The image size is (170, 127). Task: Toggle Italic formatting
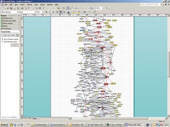click(x=50, y=12)
